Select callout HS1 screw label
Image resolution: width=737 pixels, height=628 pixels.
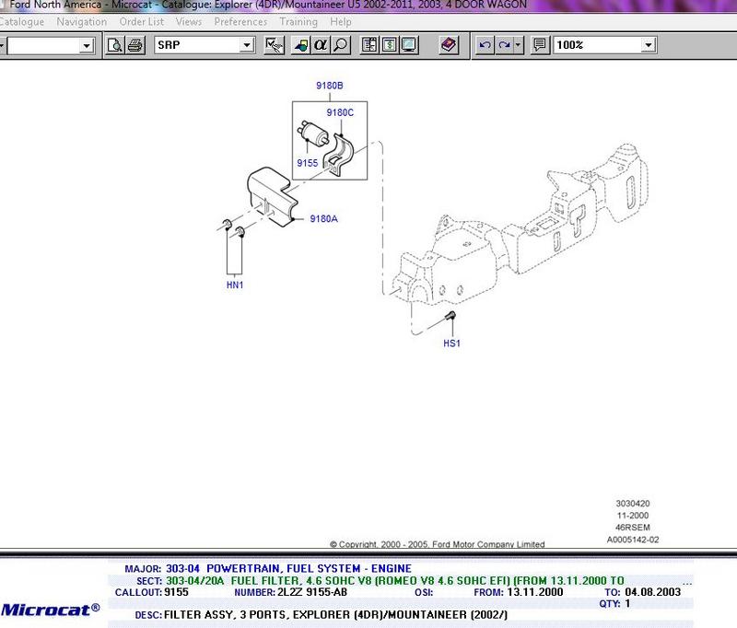451,343
